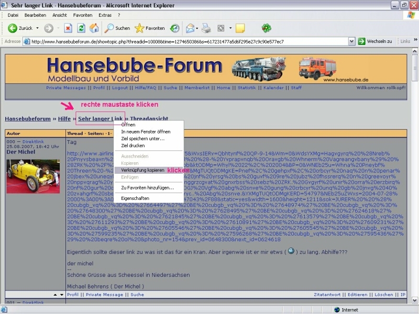The height and width of the screenshot is (314, 419).
Task: Refresh the page with the green arrows icon
Action: (x=81, y=28)
